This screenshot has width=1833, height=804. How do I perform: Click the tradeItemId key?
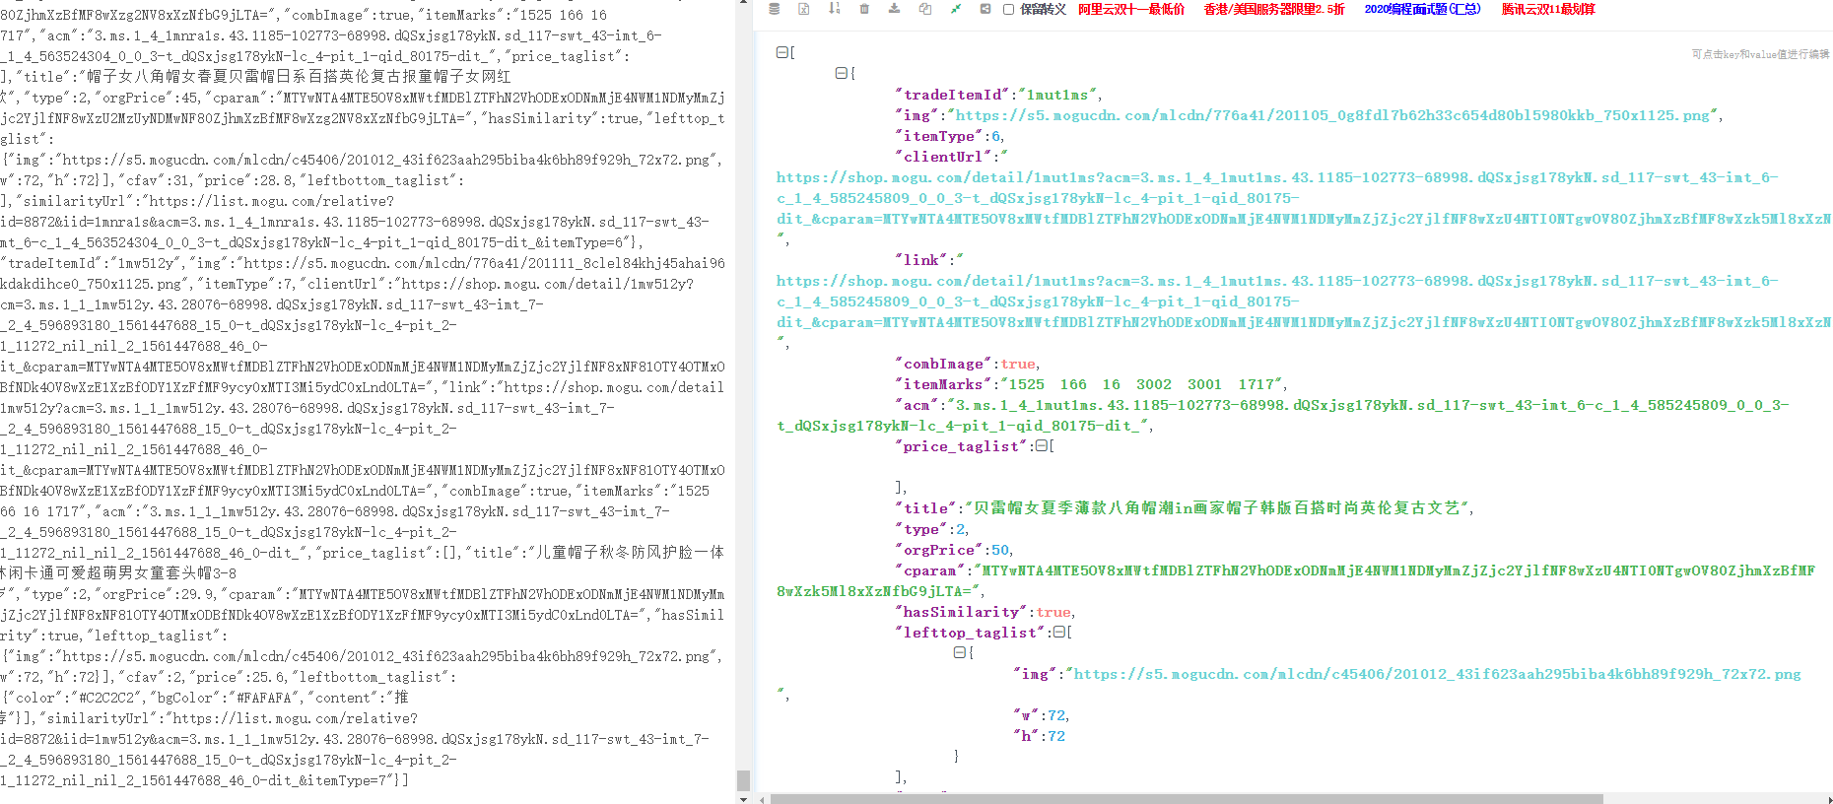click(951, 95)
